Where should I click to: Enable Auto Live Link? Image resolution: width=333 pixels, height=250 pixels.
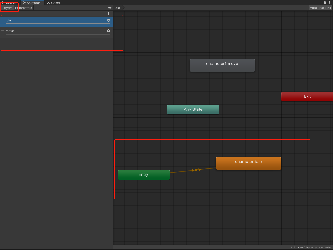click(x=320, y=8)
